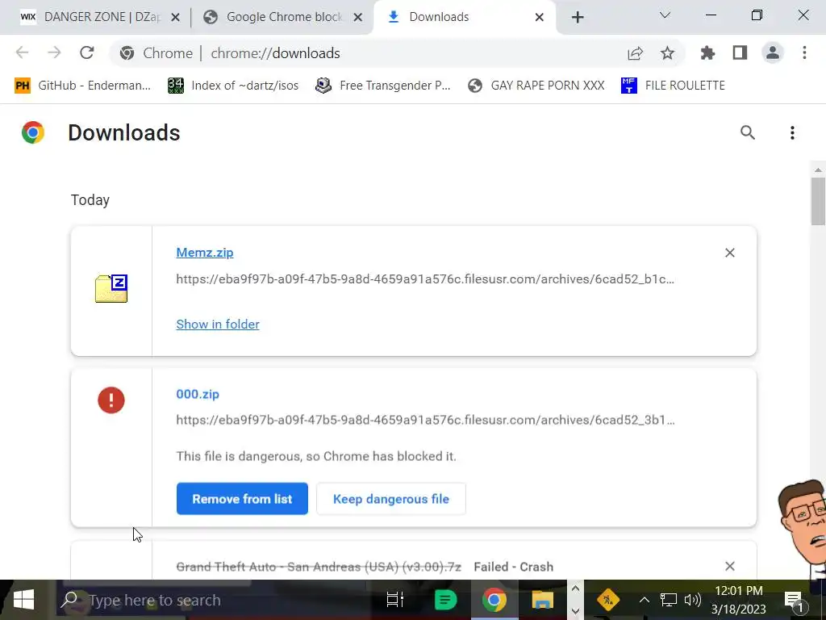
Task: Click the Memz.zip archive file icon
Action: point(111,288)
